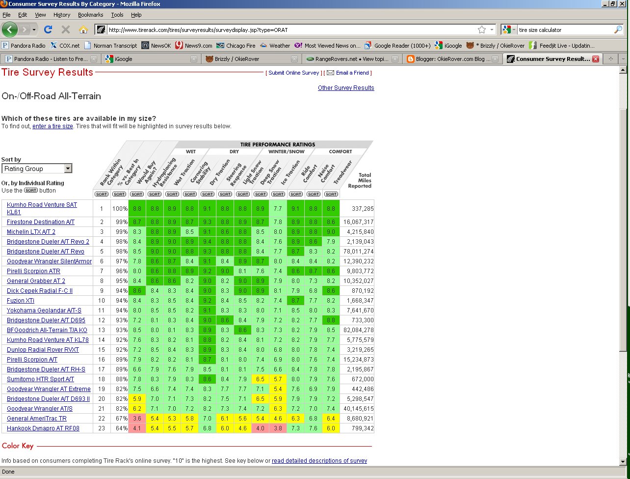
Task: Open the File menu
Action: (6, 15)
